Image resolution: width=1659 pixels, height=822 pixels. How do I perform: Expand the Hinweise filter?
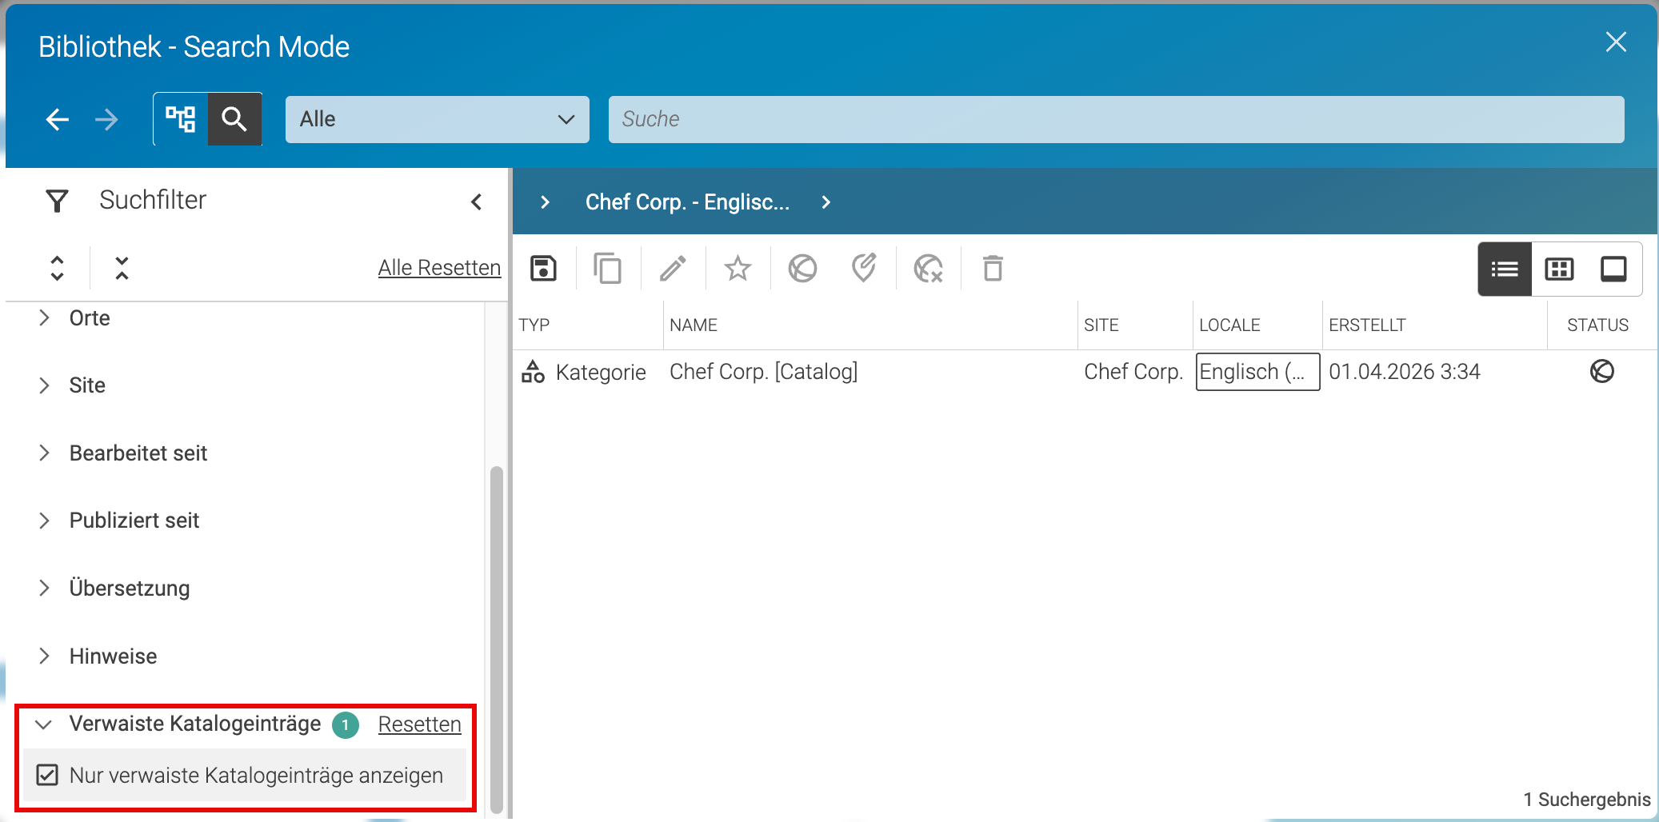pos(45,656)
